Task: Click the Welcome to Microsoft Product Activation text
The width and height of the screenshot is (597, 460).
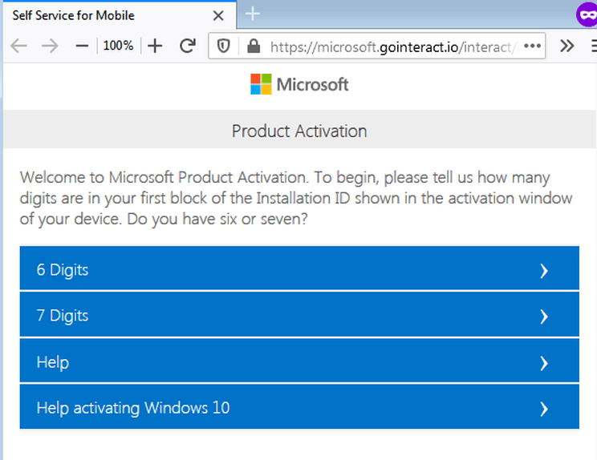Action: (296, 198)
